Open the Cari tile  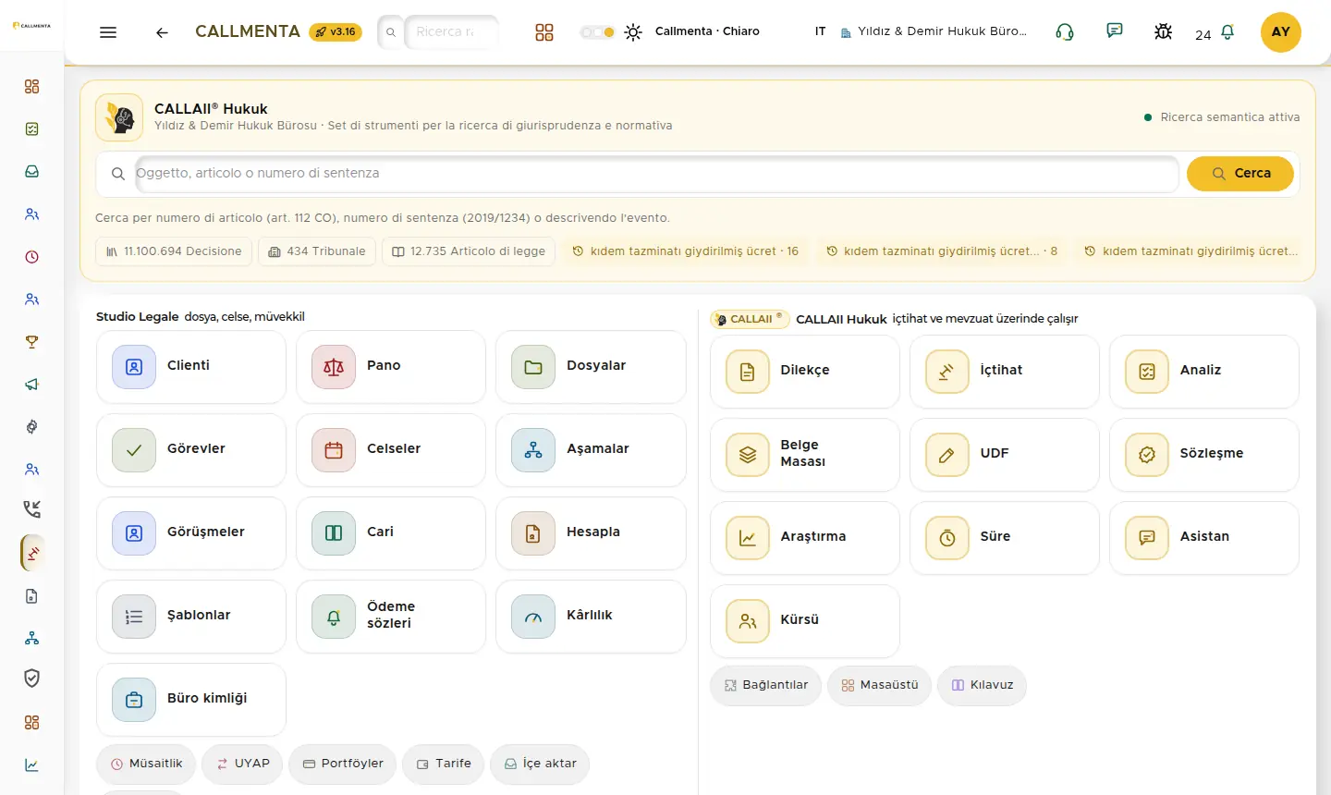[391, 532]
